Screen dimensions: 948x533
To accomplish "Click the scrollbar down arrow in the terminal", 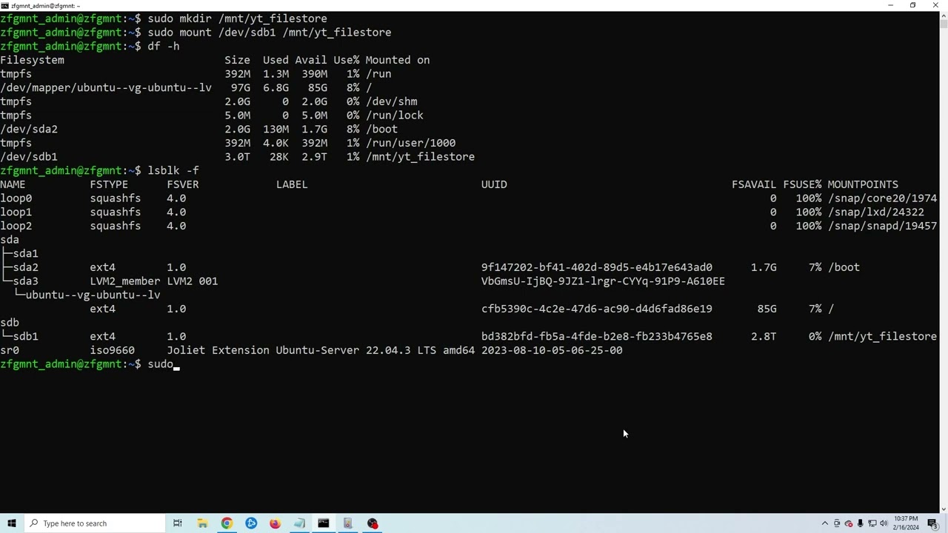I will tap(944, 510).
